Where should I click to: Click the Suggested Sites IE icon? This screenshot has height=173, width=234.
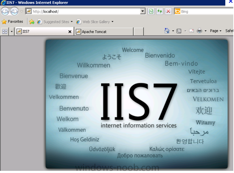(x=39, y=22)
